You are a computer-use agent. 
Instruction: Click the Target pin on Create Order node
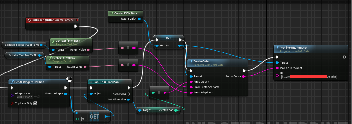coord(191,76)
